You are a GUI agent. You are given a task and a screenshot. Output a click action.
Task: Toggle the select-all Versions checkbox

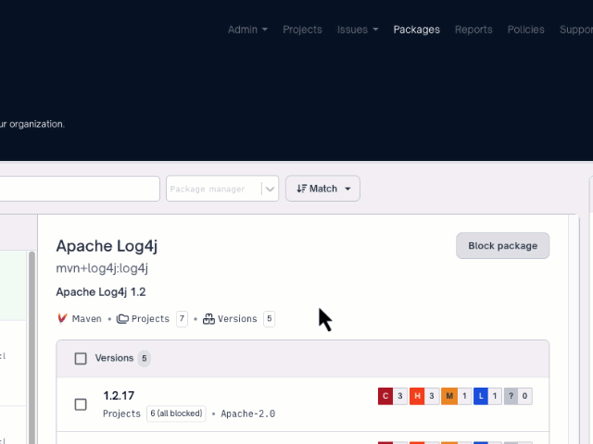pyautogui.click(x=81, y=358)
